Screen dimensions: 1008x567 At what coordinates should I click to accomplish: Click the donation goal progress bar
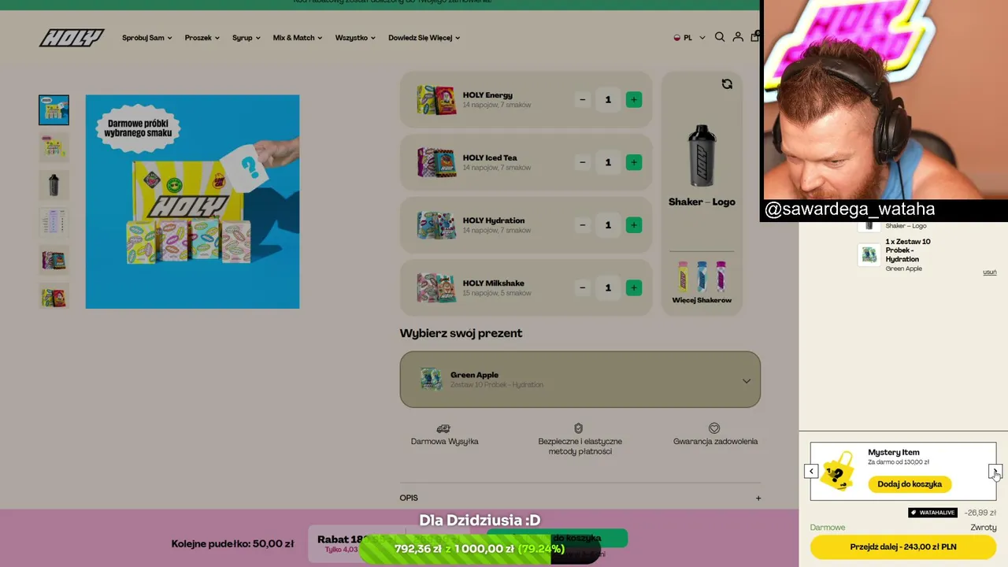[x=480, y=549]
